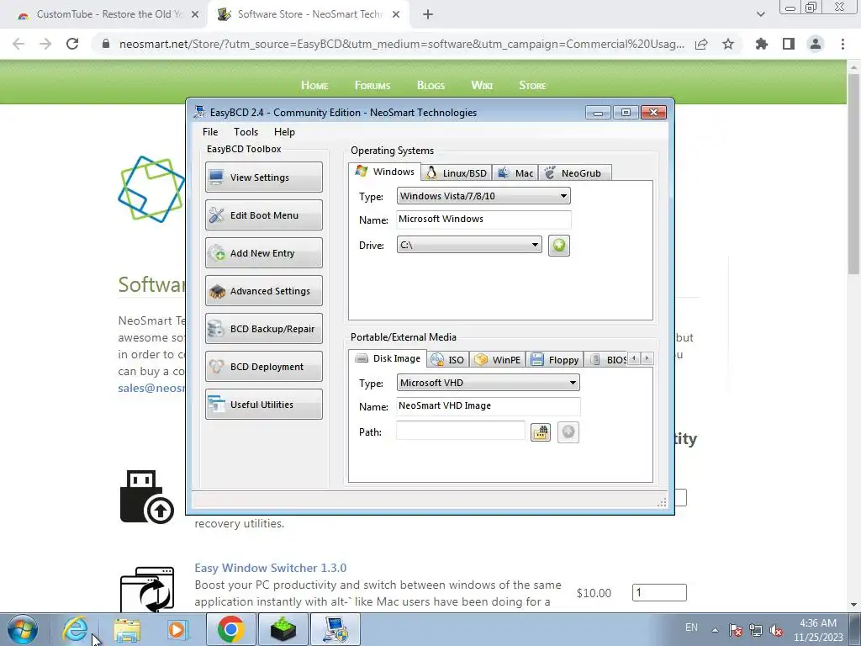
Task: Click the Microsoft Windows name field
Action: (483, 220)
